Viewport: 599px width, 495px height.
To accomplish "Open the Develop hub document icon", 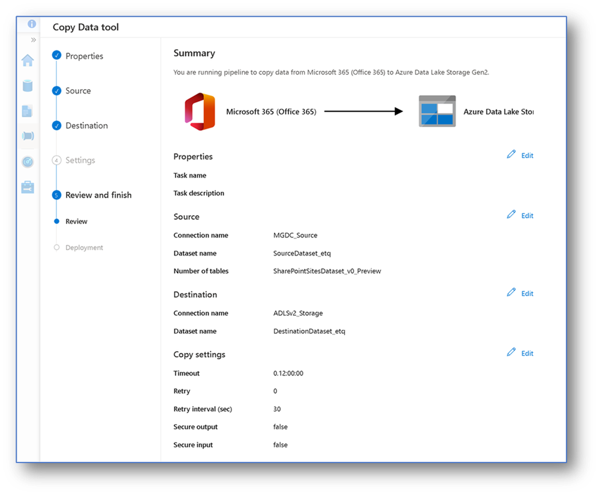I will point(27,111).
